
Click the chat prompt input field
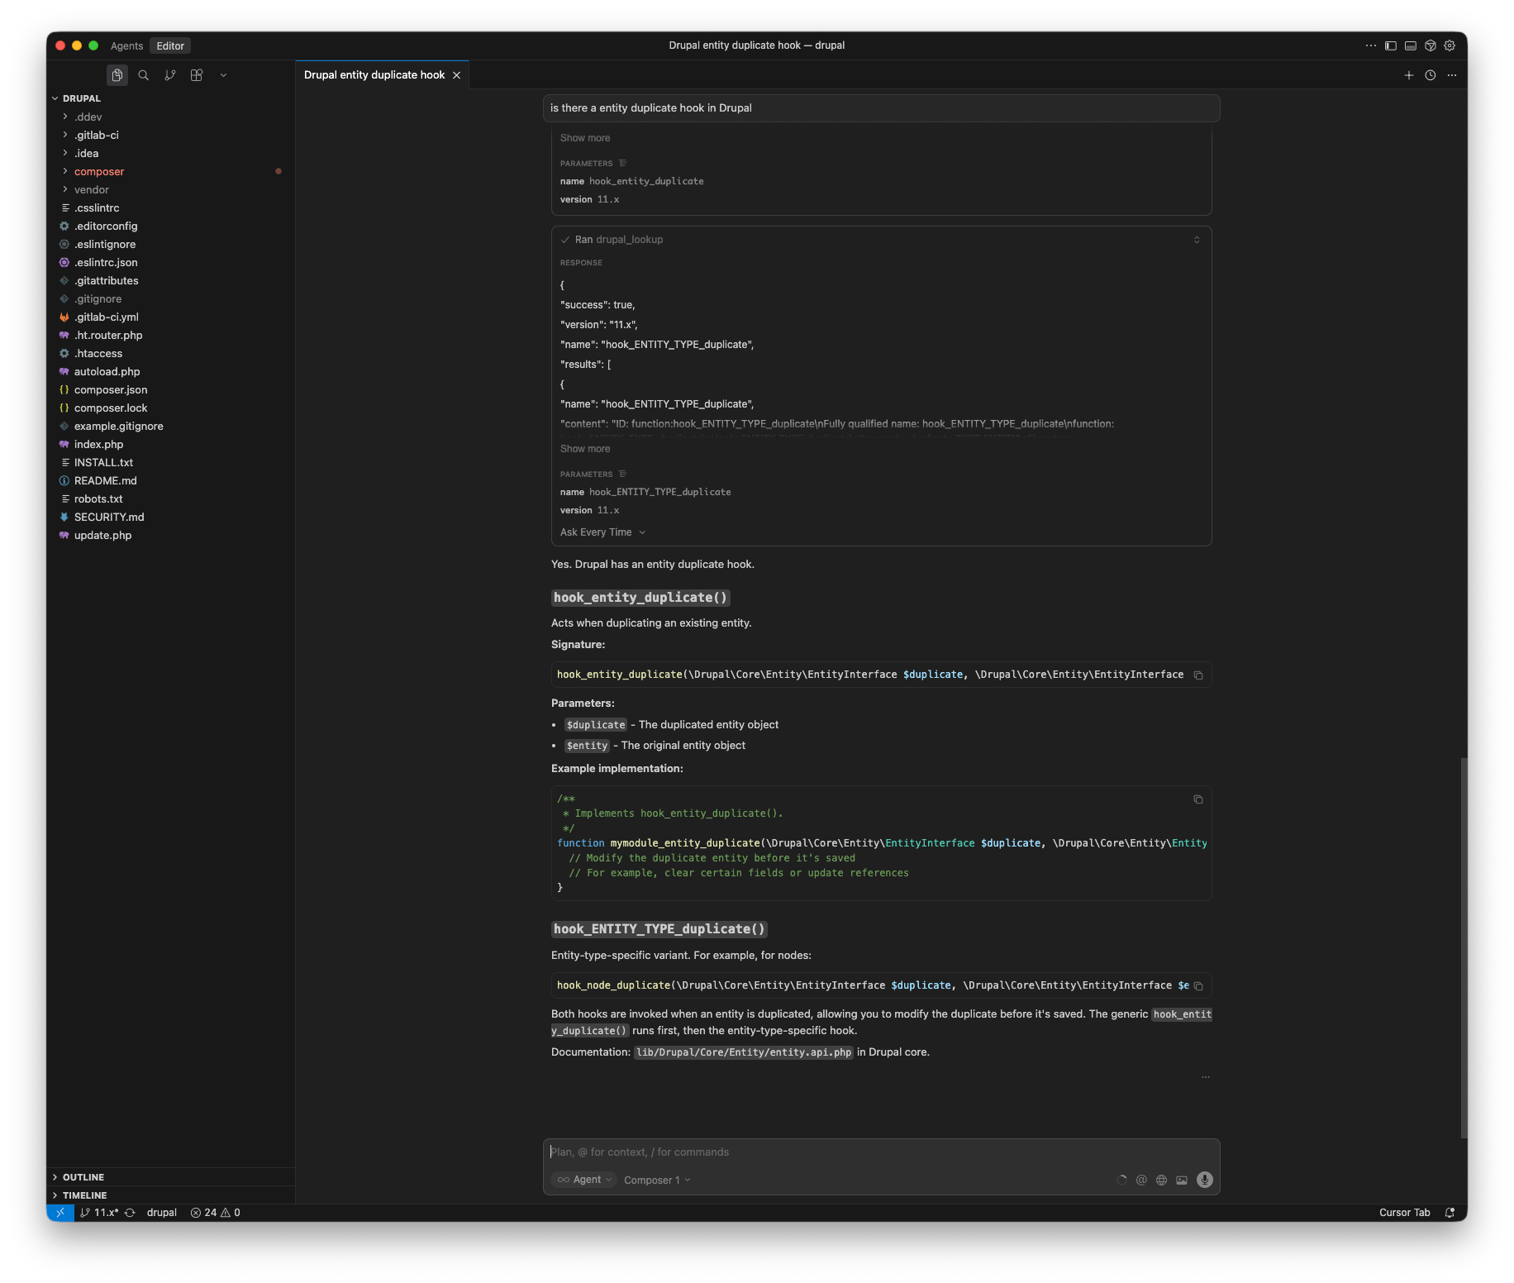click(880, 1152)
